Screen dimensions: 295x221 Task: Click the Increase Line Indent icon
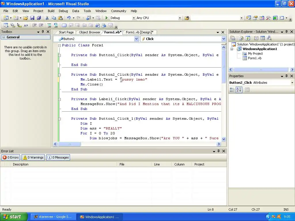tap(41, 25)
